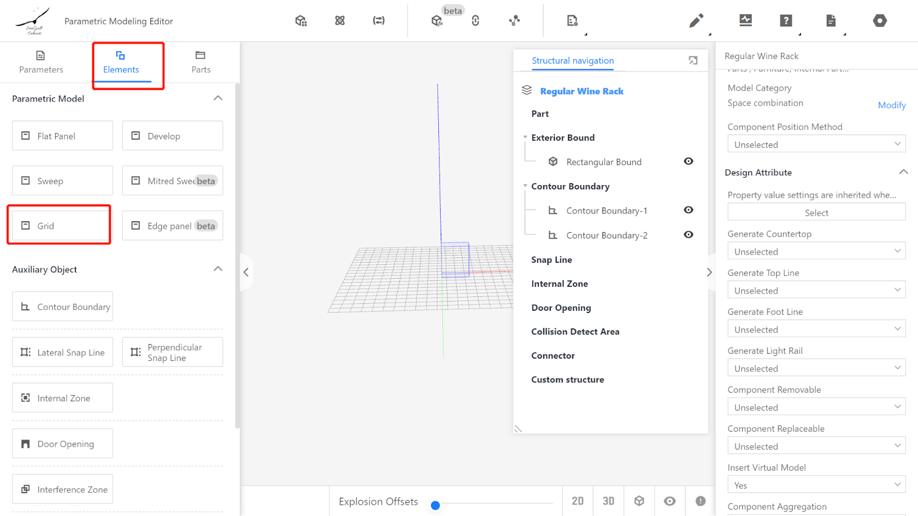The height and width of the screenshot is (516, 918).
Task: Collapse the Parametric Model section
Action: 218,99
